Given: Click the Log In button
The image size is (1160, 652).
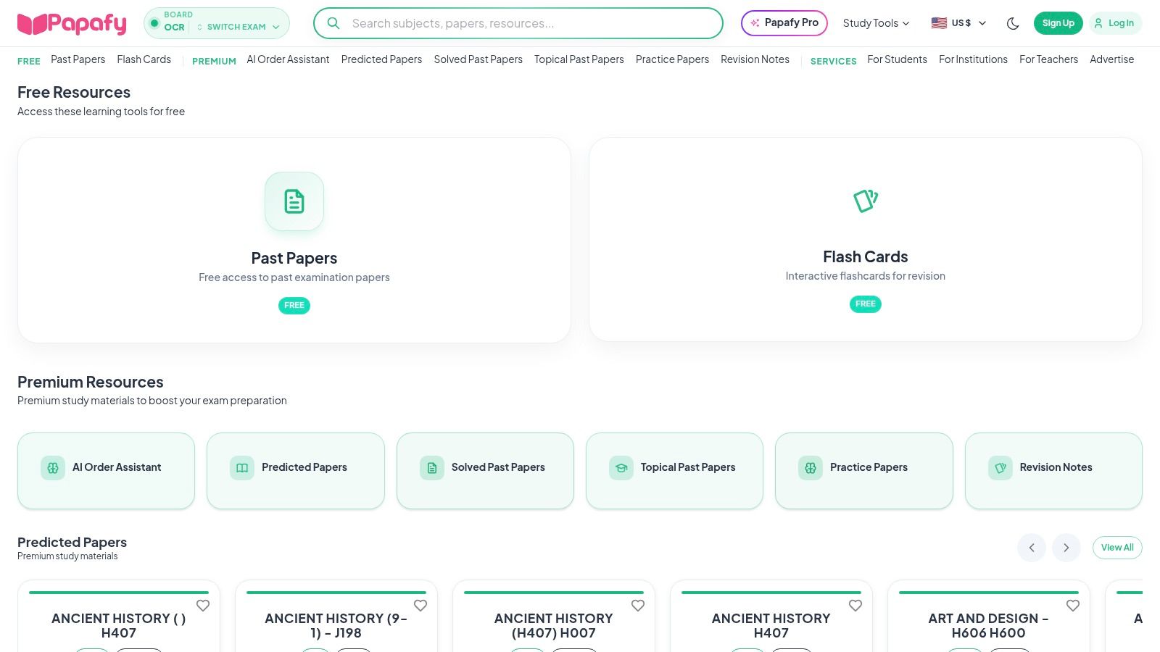Looking at the screenshot, I should click(1116, 23).
